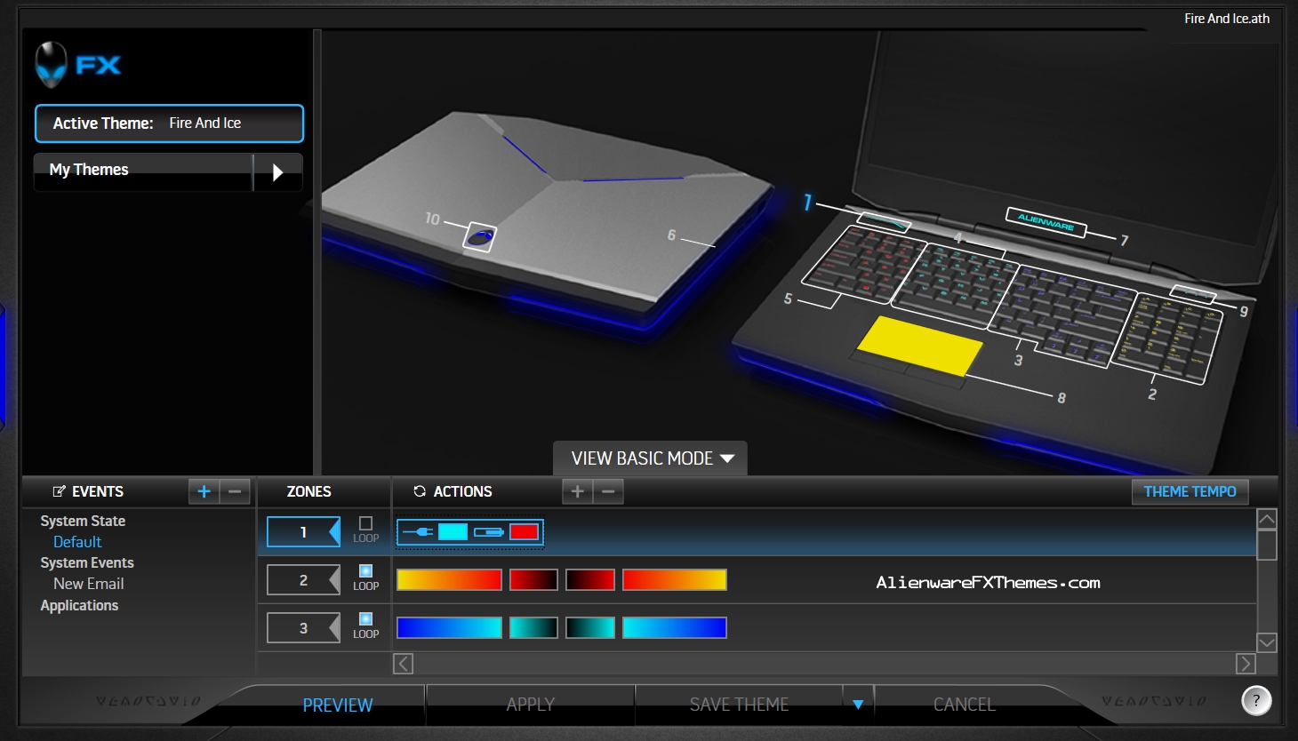Click the left arrow of the actions scrollbar
The image size is (1298, 741).
(x=403, y=664)
